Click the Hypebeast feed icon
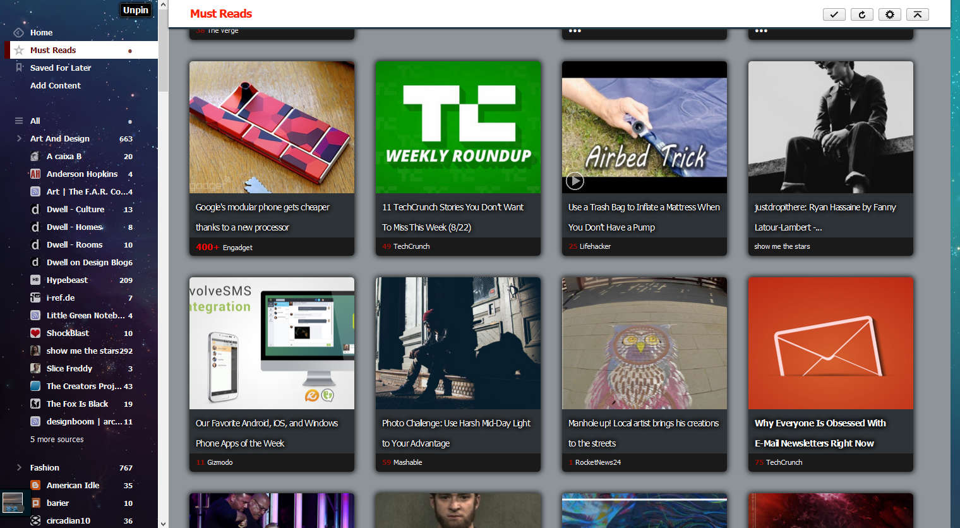Screen dimensions: 960x528 [35, 280]
